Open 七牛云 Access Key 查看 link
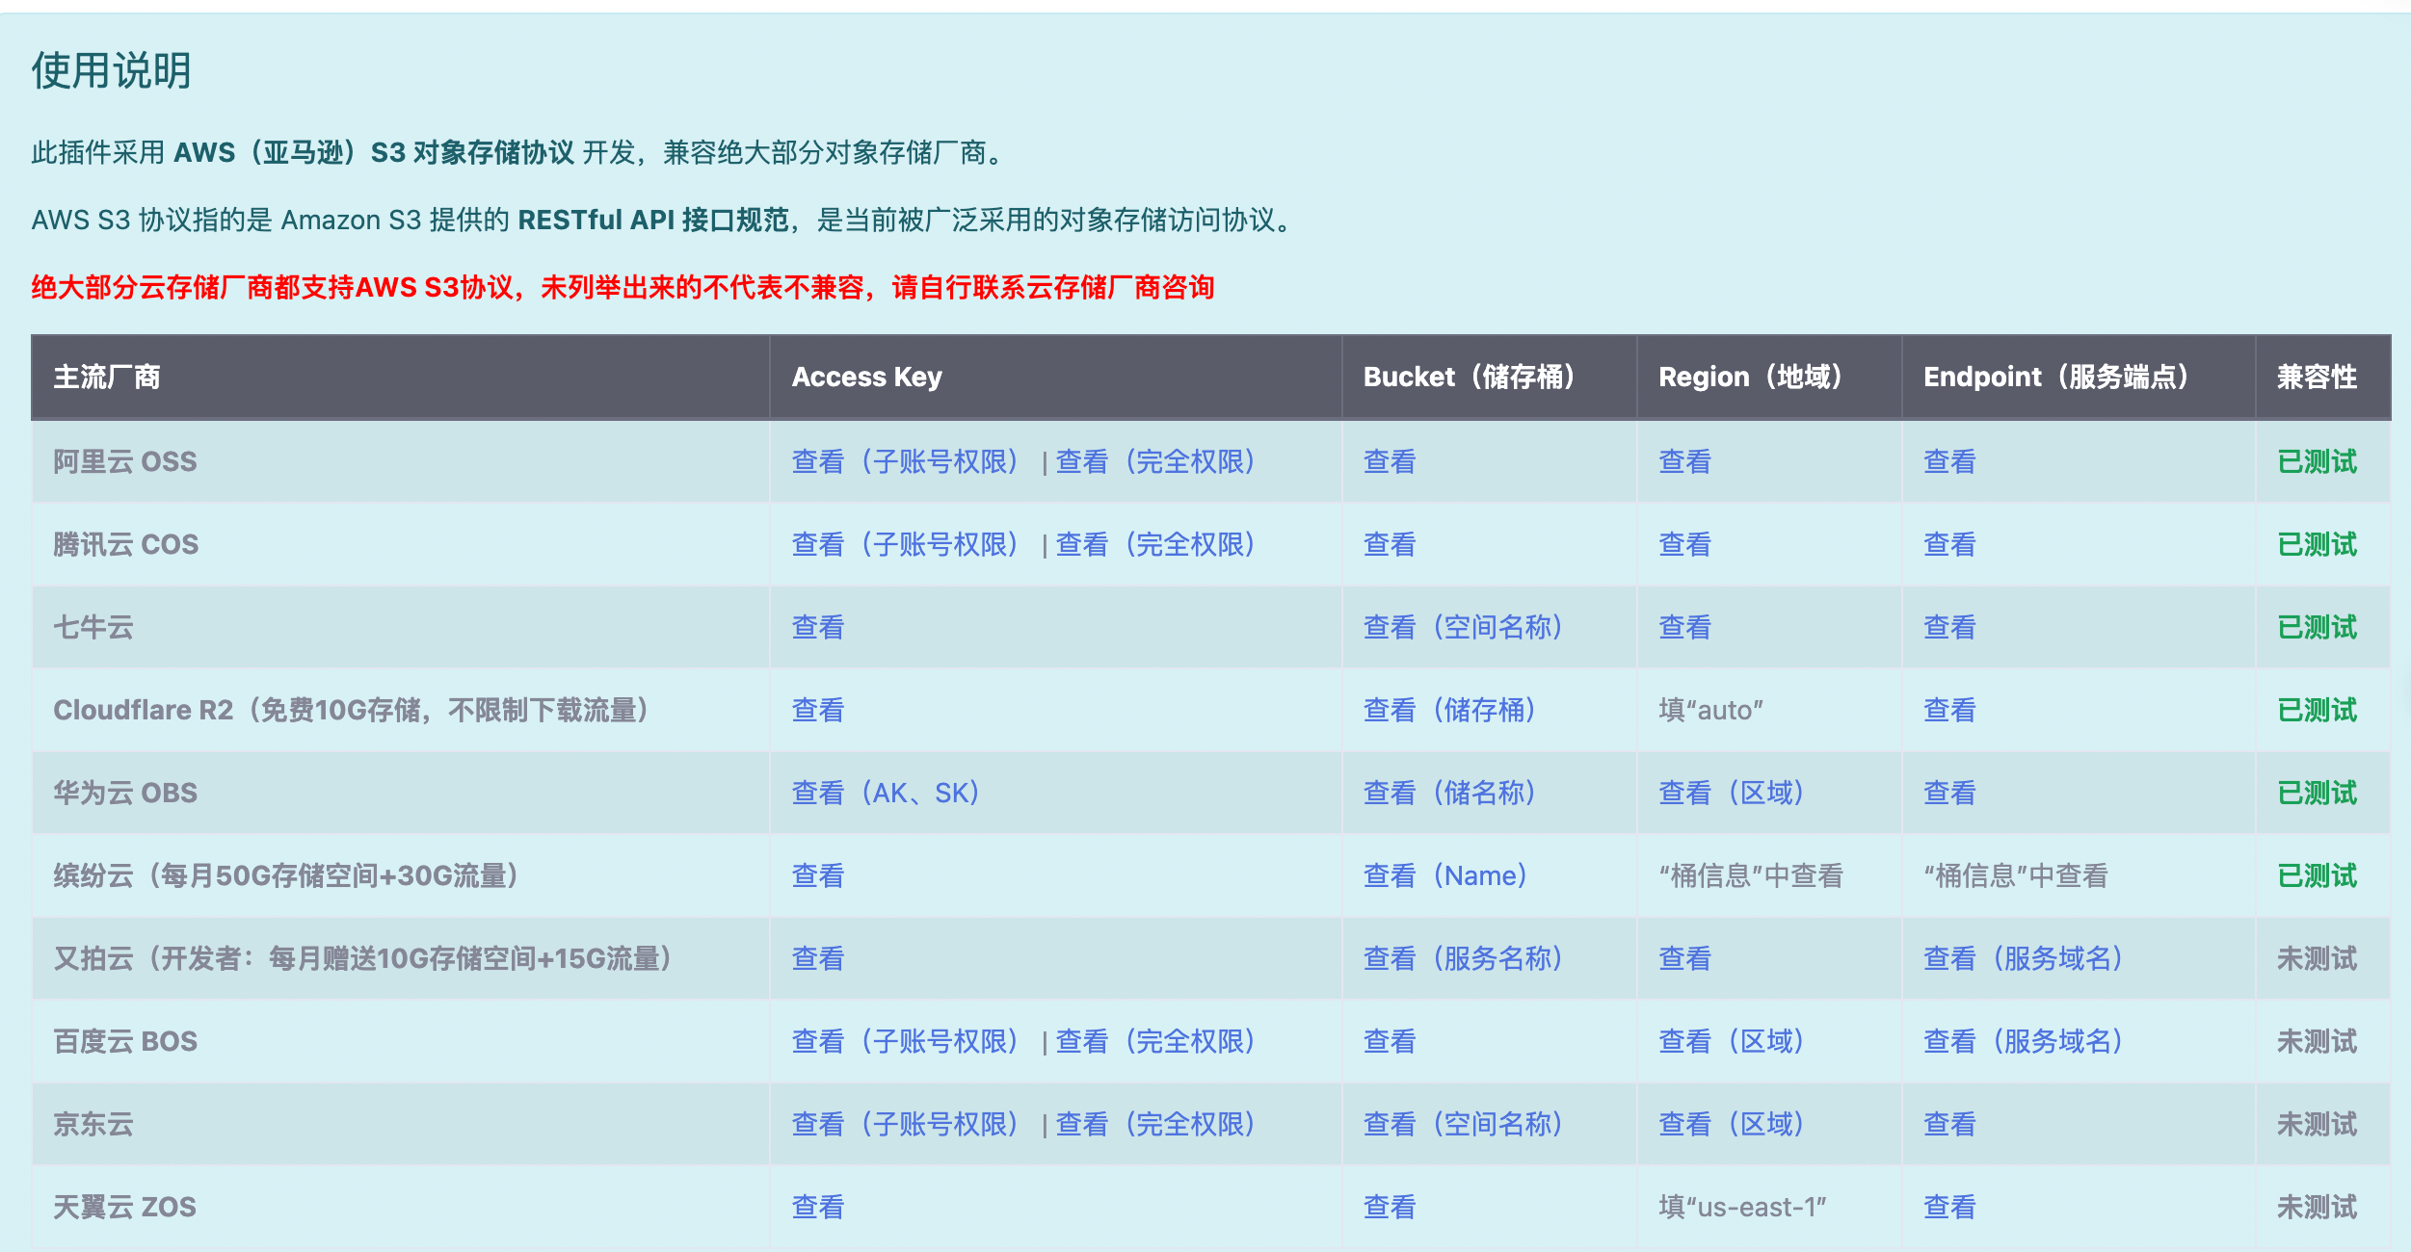2411x1252 pixels. tap(818, 628)
